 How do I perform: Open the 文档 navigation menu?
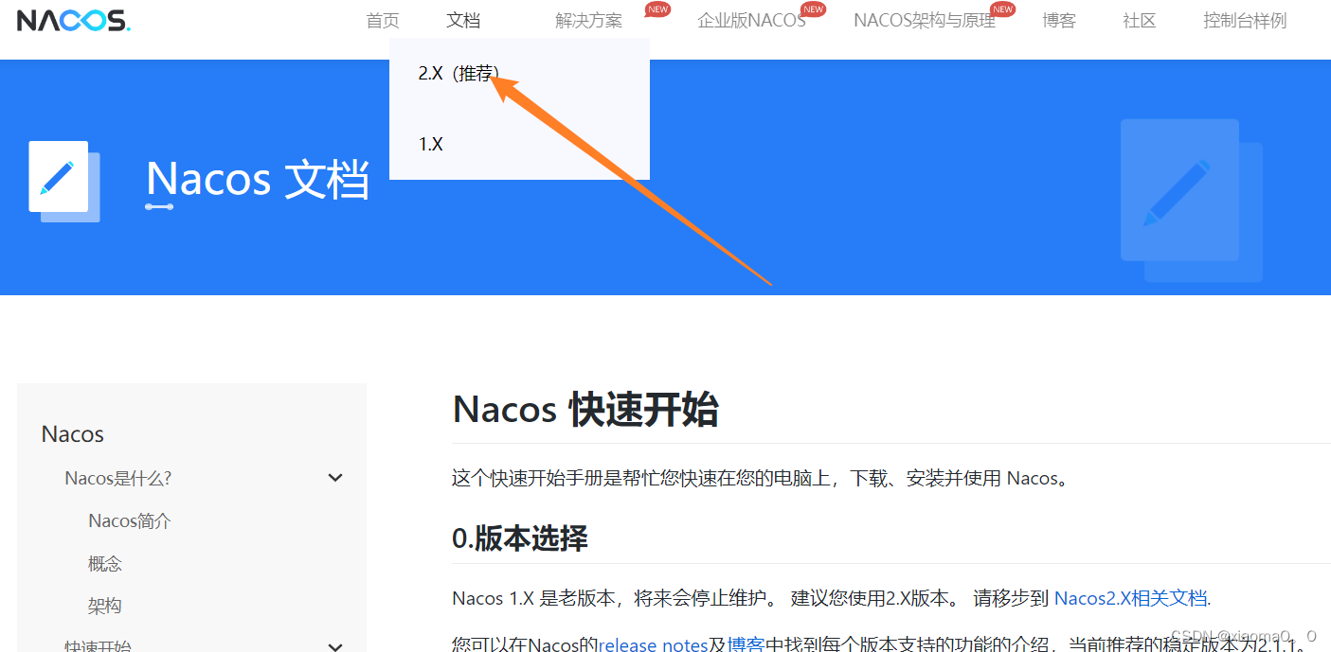pyautogui.click(x=463, y=20)
